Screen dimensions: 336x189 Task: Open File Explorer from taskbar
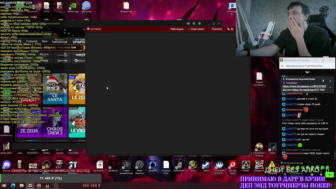(22, 186)
